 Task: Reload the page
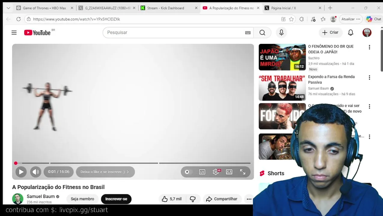(x=19, y=19)
